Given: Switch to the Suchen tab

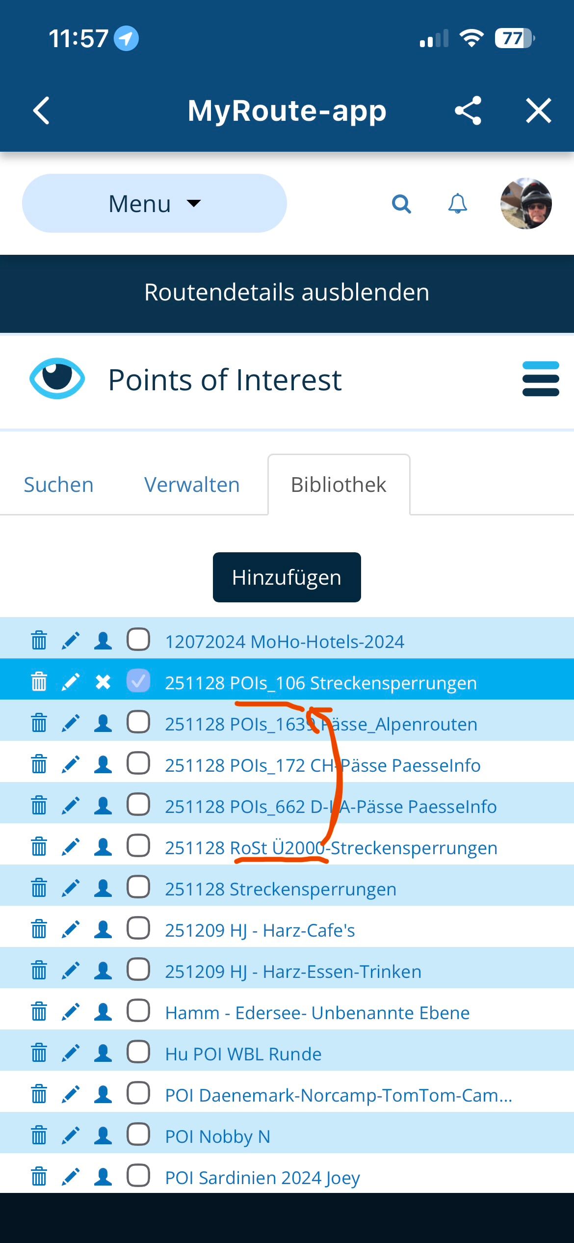Looking at the screenshot, I should (59, 485).
